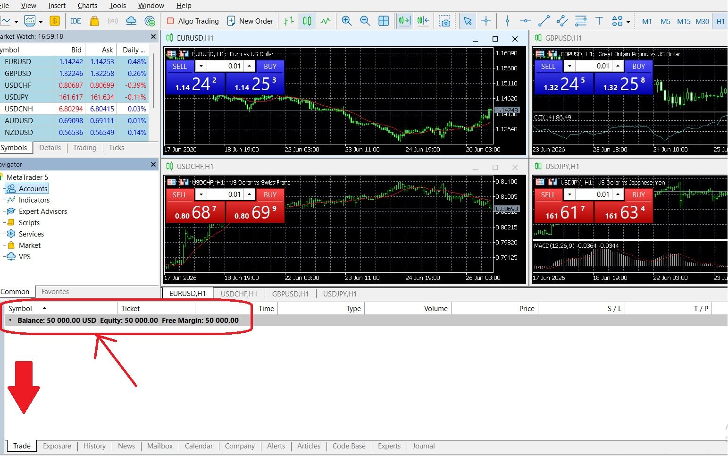Open the Help menu
The height and width of the screenshot is (456, 728).
pos(184,6)
